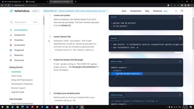The height and width of the screenshot is (109, 194).
Task: Focus the Quick search field
Action: click(x=24, y=22)
